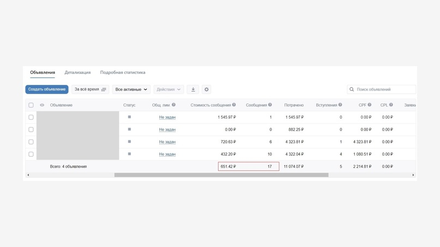Click help icon beside Стоимость сообщения header
This screenshot has height=247, width=440.
click(234, 105)
